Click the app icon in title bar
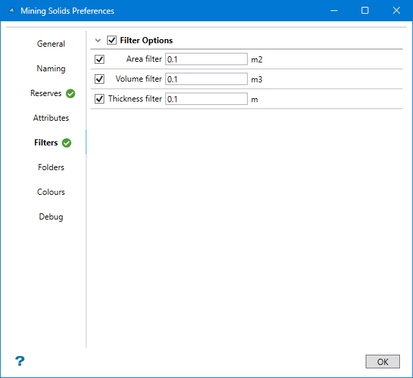 click(12, 11)
